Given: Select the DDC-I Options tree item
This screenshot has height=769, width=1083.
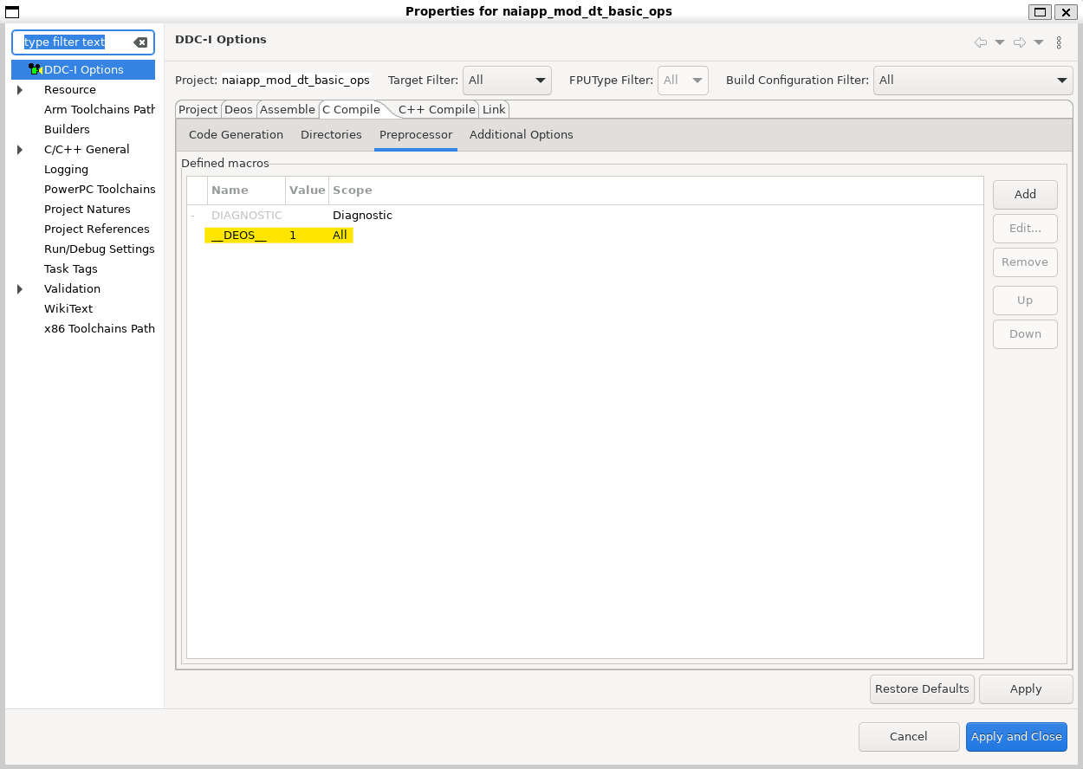Looking at the screenshot, I should click(83, 70).
